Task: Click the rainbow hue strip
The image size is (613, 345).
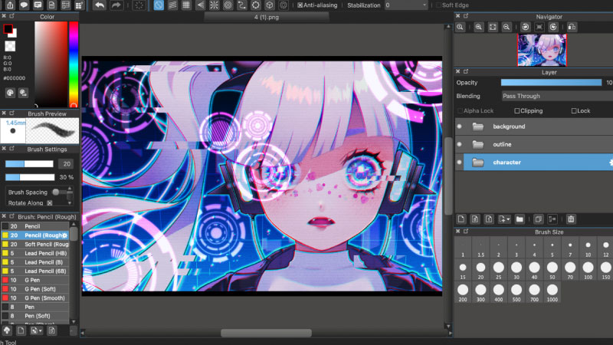Action: (x=73, y=63)
